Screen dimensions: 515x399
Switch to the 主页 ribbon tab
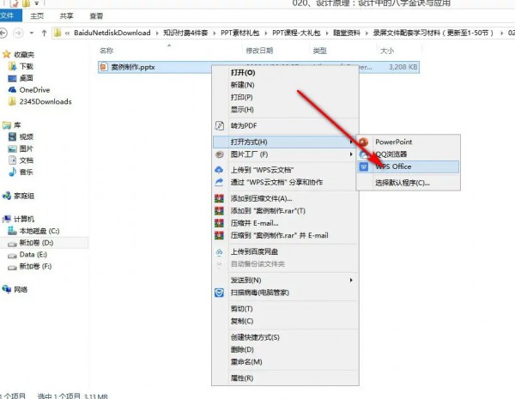(x=37, y=15)
